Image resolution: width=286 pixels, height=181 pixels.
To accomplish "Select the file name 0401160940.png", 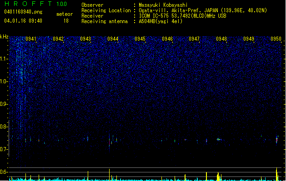I will 23,12.
